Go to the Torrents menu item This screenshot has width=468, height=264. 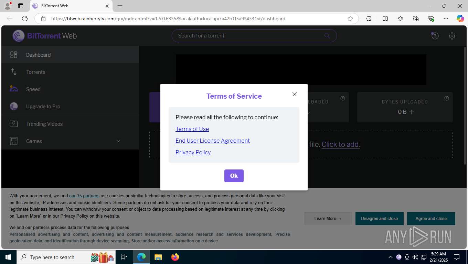(x=70, y=72)
